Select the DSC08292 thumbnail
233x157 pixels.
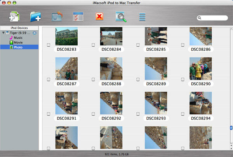pos(111,103)
